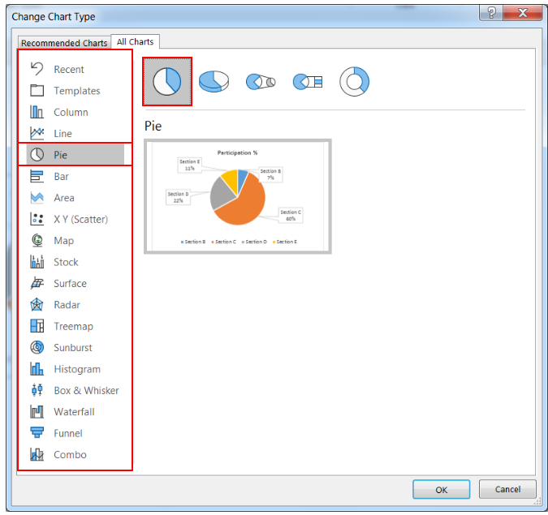Choose the Box & Whisker icon

point(37,390)
